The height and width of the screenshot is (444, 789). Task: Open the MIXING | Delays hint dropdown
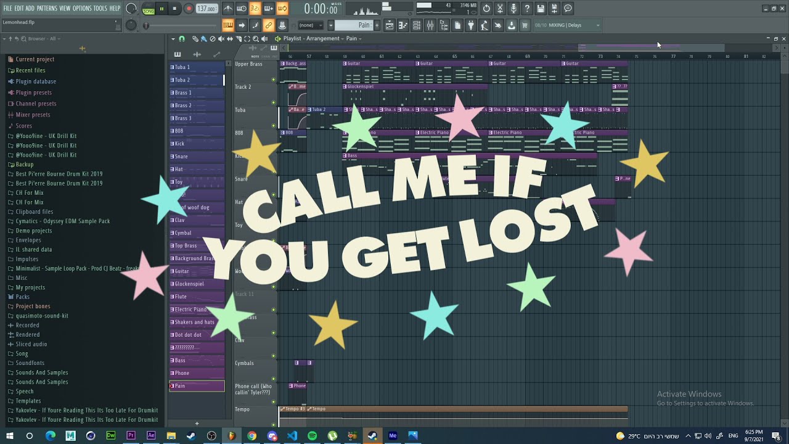[567, 25]
